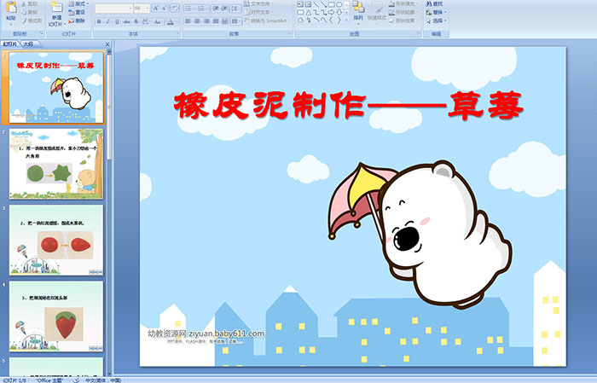Toggle Justify text alignment
Viewport: 597px width, 383px height.
click(216, 21)
